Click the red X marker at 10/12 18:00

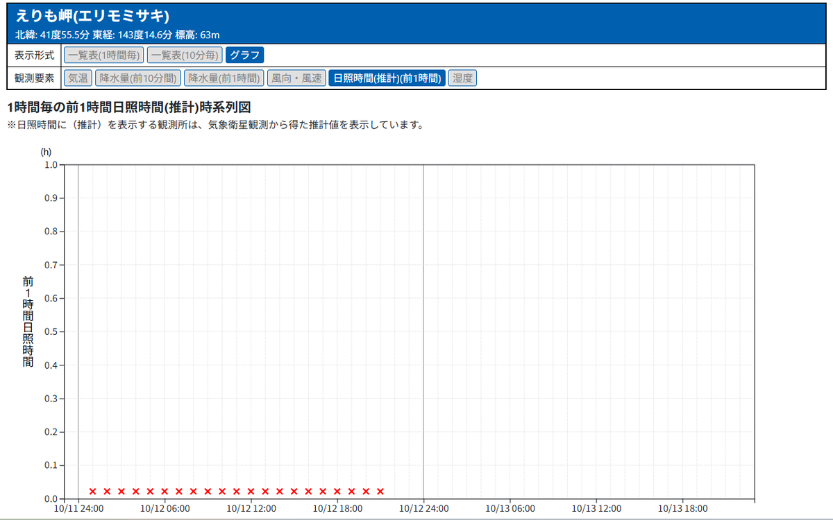pos(337,492)
